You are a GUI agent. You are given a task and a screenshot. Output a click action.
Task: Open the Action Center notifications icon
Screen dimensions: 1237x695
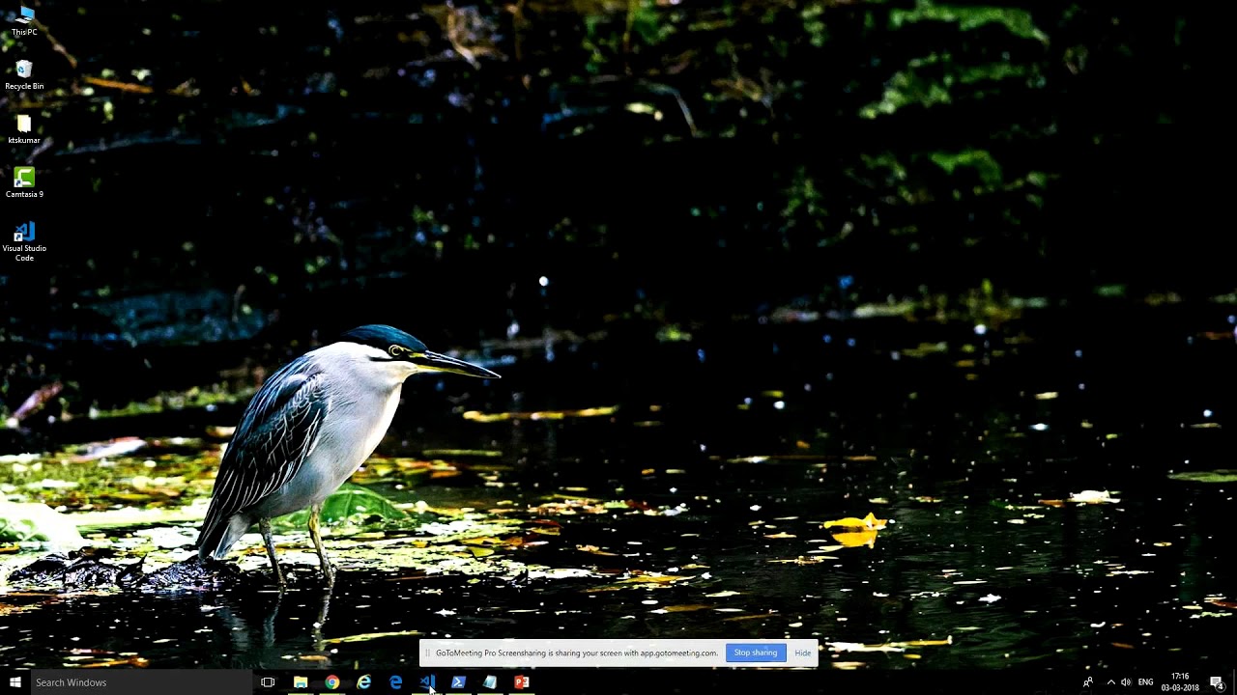click(1218, 682)
